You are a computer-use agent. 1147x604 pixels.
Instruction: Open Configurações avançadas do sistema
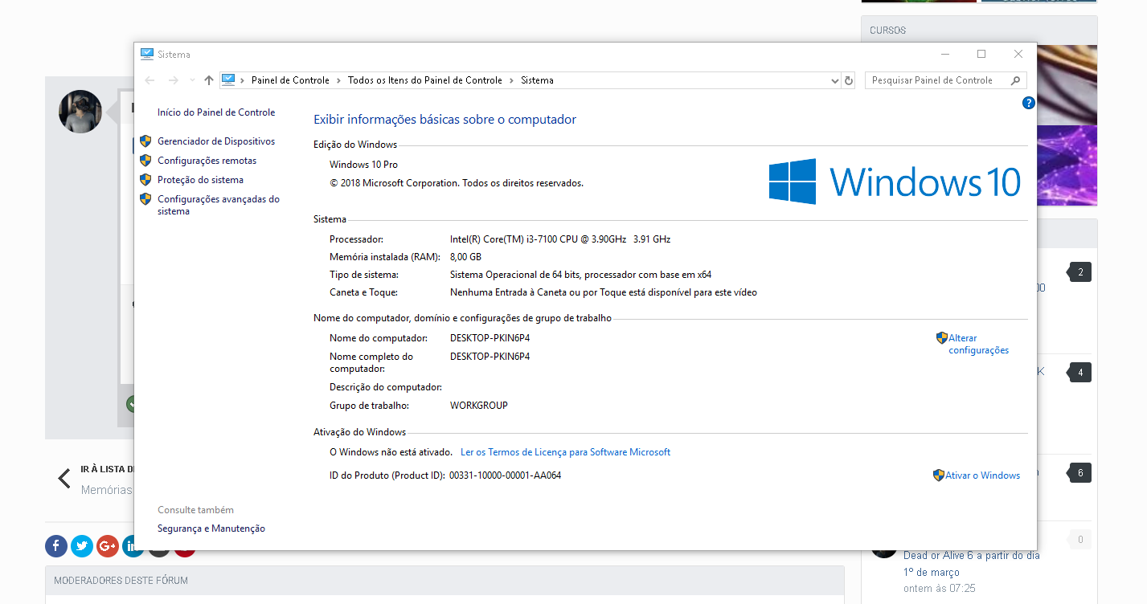coord(219,205)
